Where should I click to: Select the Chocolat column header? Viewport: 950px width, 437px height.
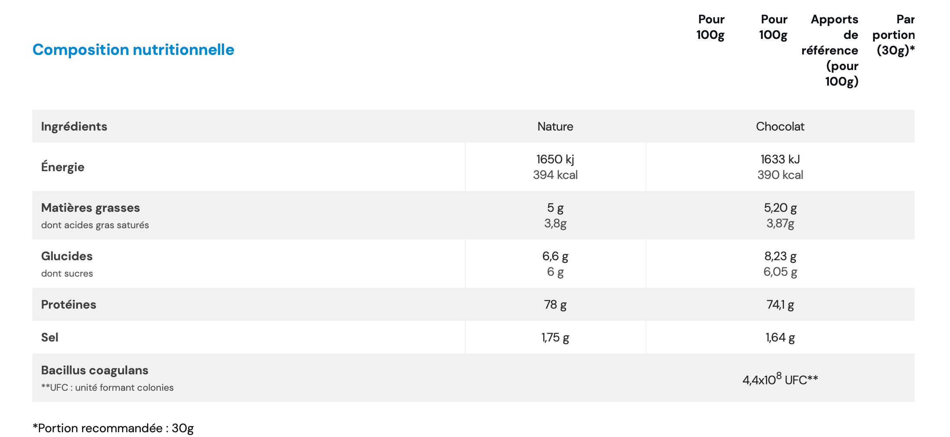tap(780, 126)
